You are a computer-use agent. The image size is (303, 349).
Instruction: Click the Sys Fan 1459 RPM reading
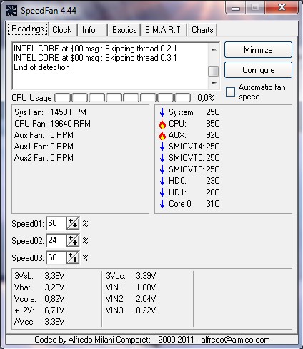pyautogui.click(x=50, y=112)
